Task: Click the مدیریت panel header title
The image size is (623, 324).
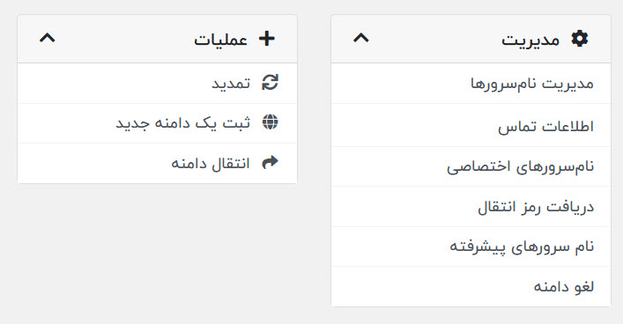Action: (x=530, y=40)
